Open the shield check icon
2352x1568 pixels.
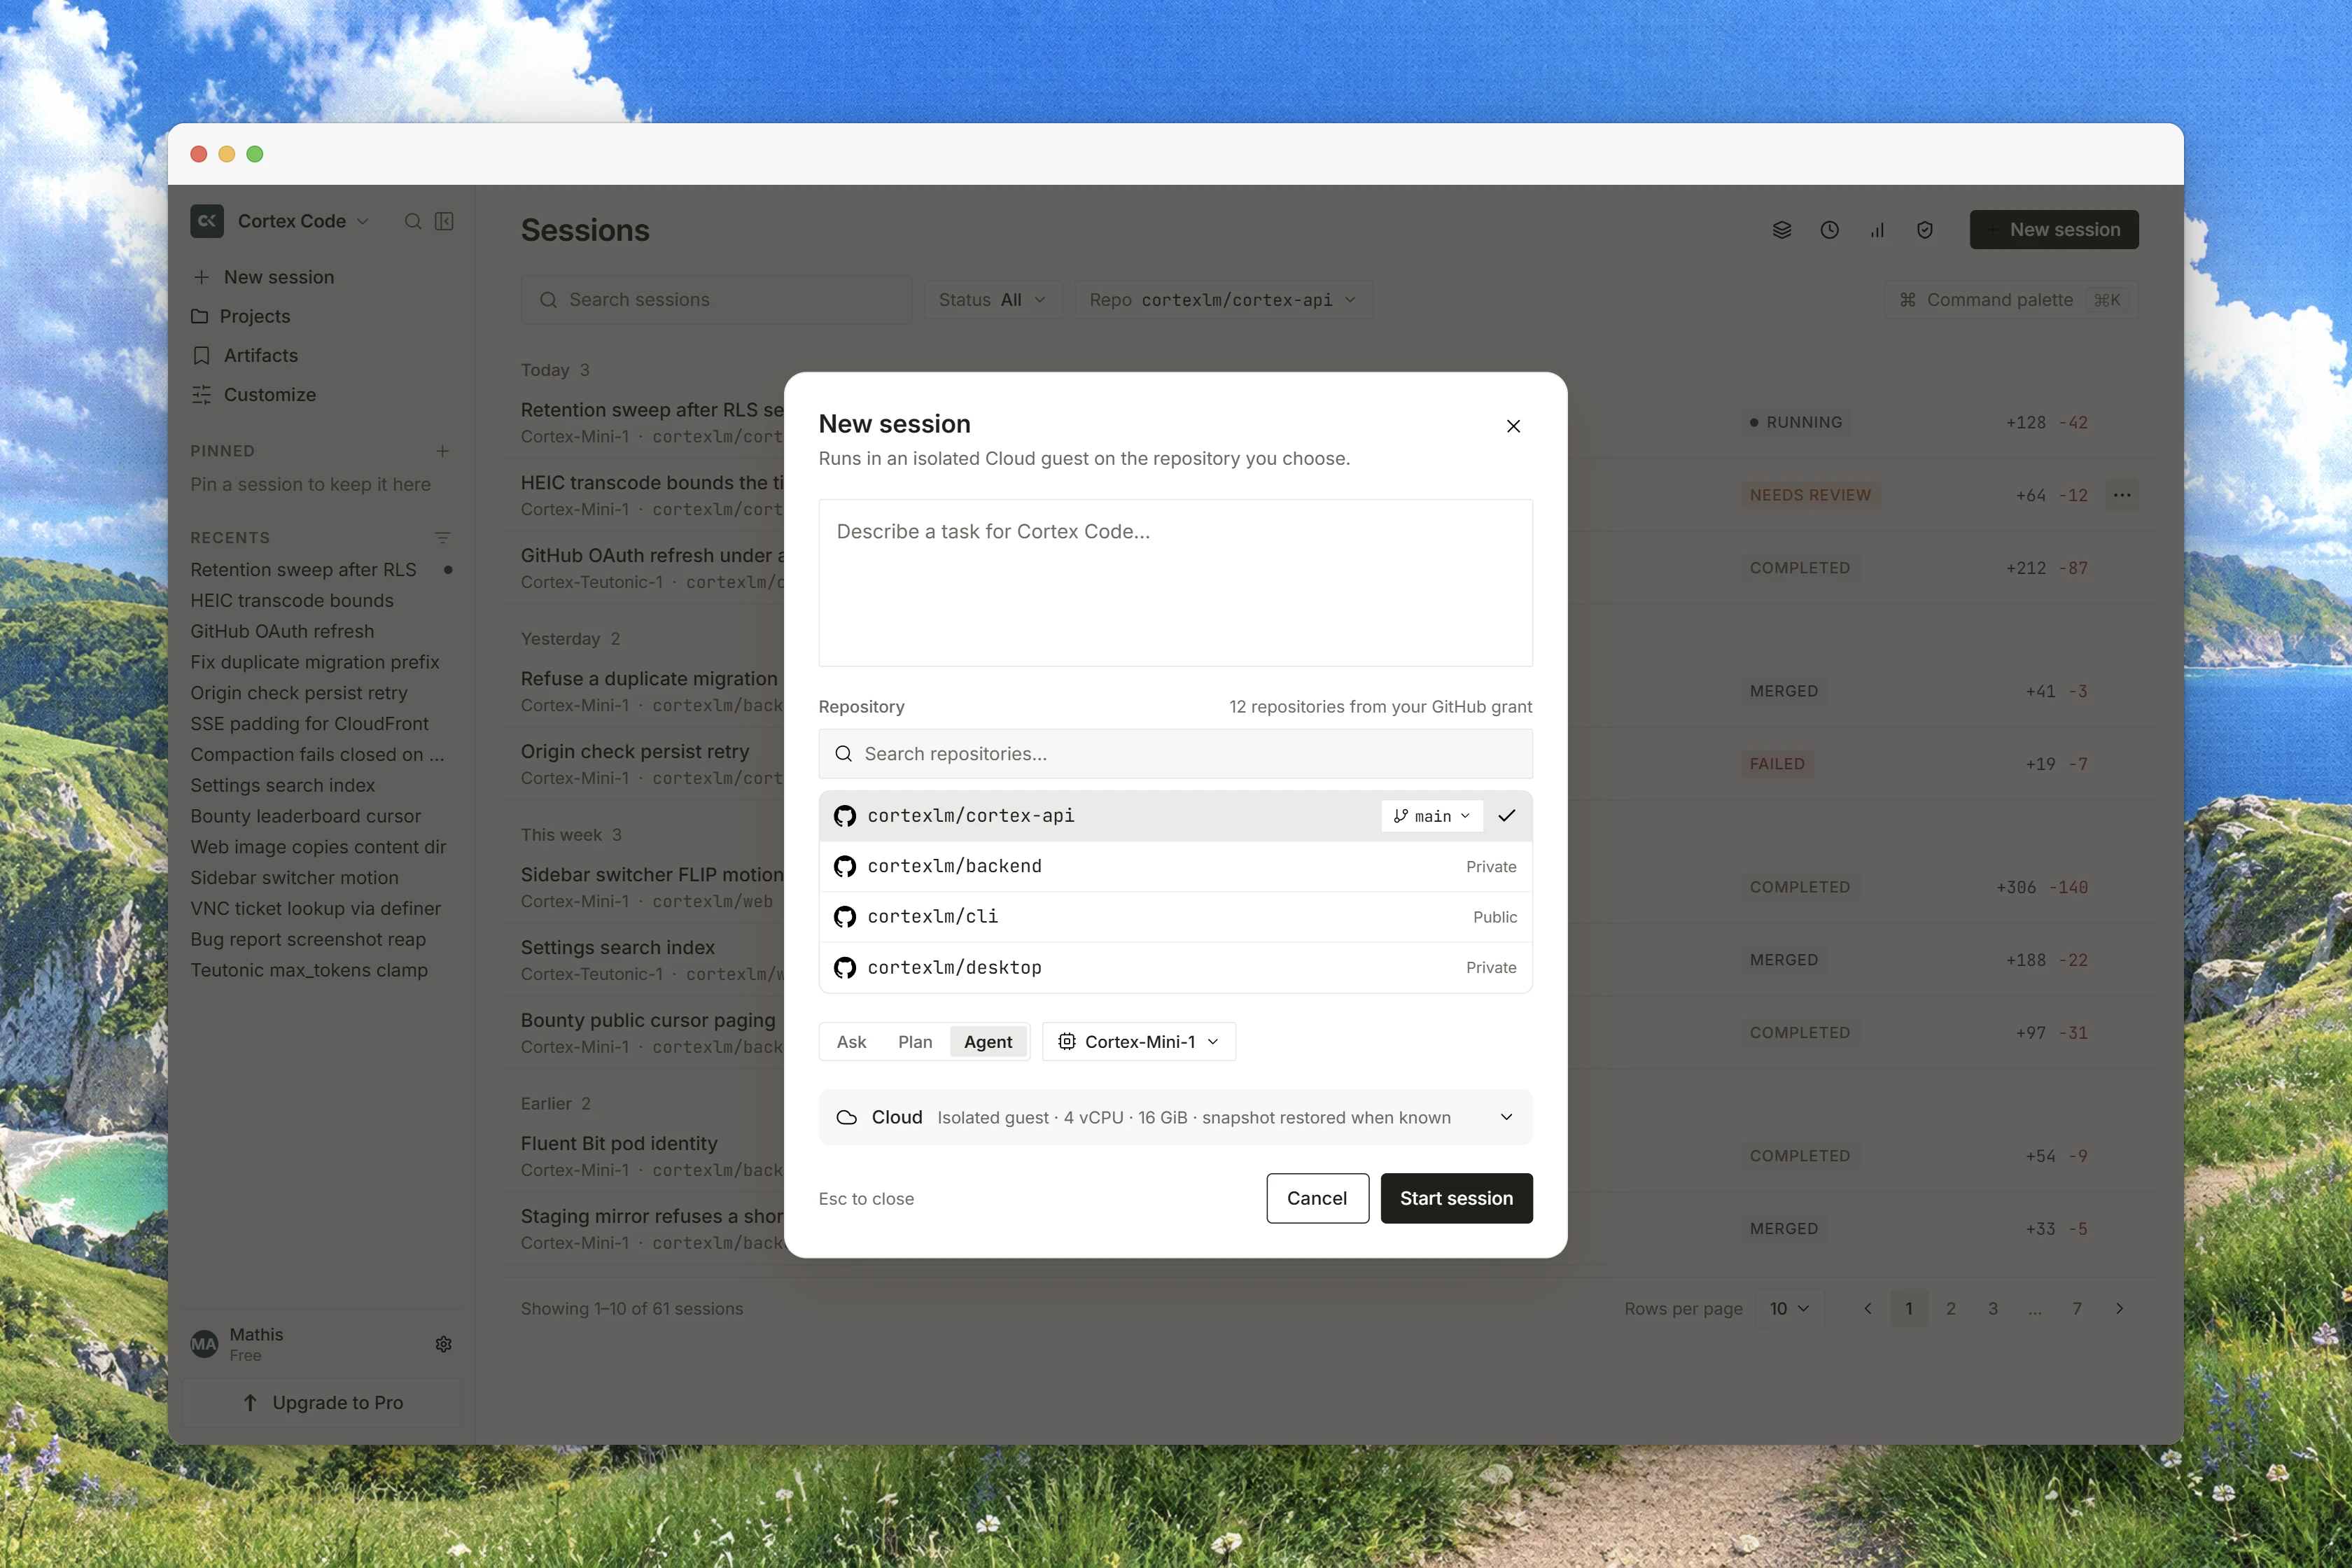pos(1925,230)
